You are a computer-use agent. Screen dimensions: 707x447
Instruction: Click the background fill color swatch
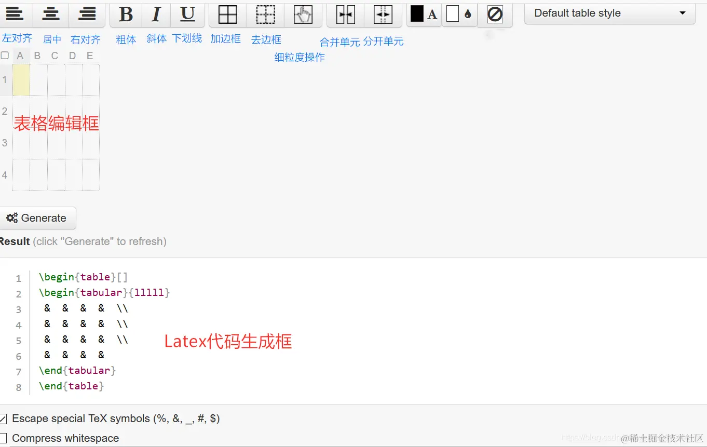459,15
